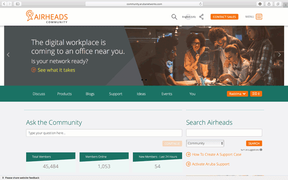
Task: Open the You menu
Action: (x=192, y=94)
